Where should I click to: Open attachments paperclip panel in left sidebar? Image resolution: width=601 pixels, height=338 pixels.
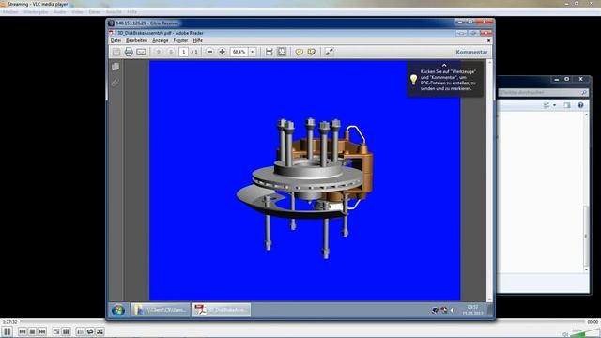tap(116, 82)
